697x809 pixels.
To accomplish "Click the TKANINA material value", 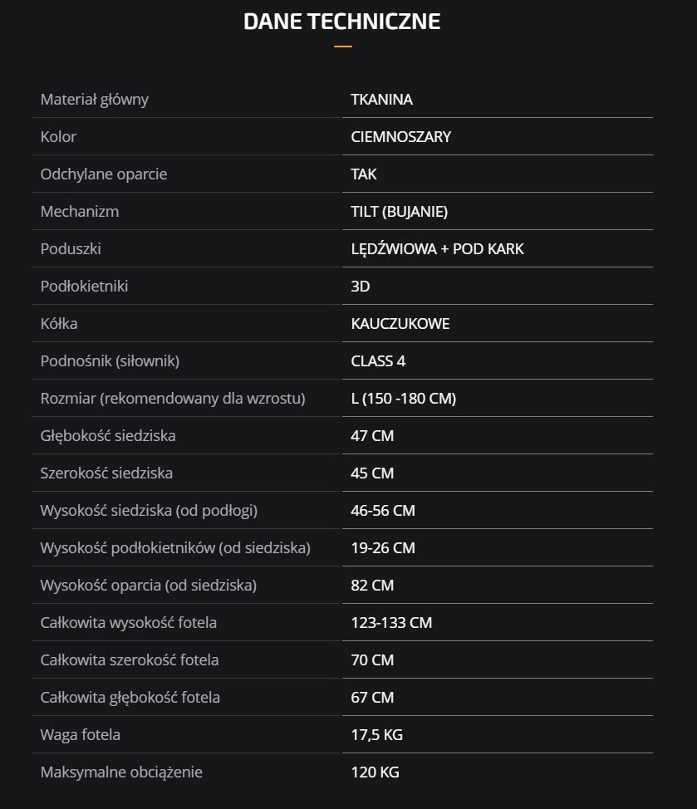I will [x=381, y=100].
